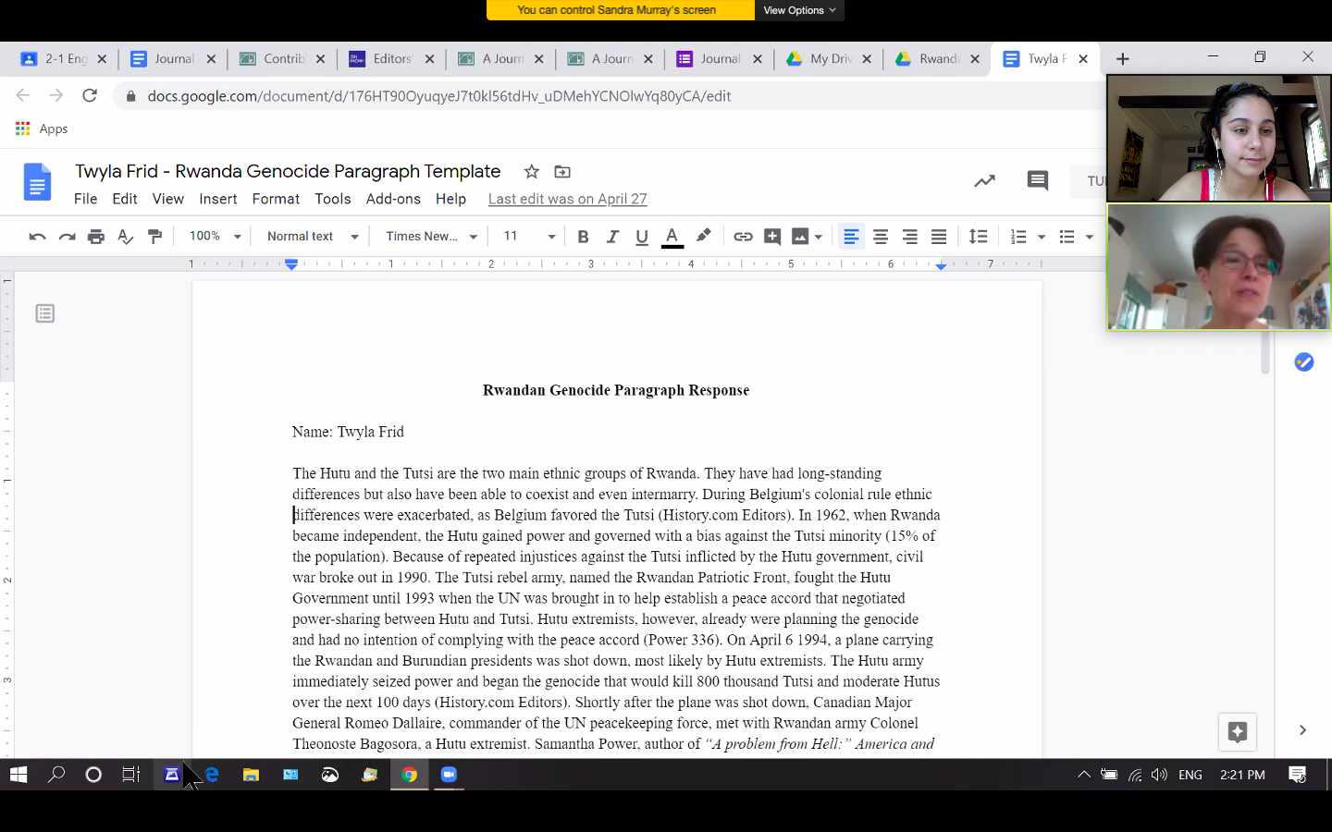The height and width of the screenshot is (832, 1332).
Task: Toggle Bold formatting
Action: tap(583, 237)
